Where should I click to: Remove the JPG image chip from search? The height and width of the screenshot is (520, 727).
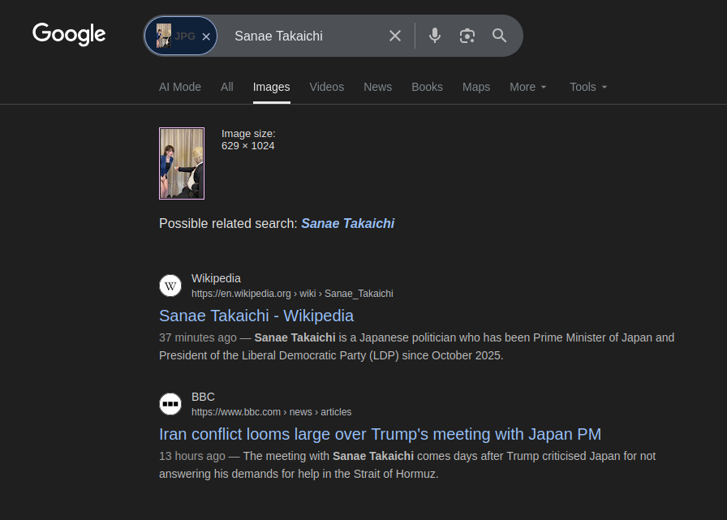(206, 37)
